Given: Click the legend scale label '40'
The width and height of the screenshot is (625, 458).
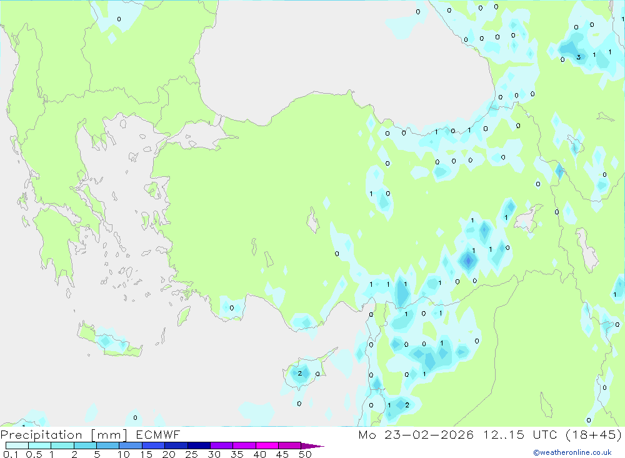Looking at the screenshot, I should click(x=259, y=454).
